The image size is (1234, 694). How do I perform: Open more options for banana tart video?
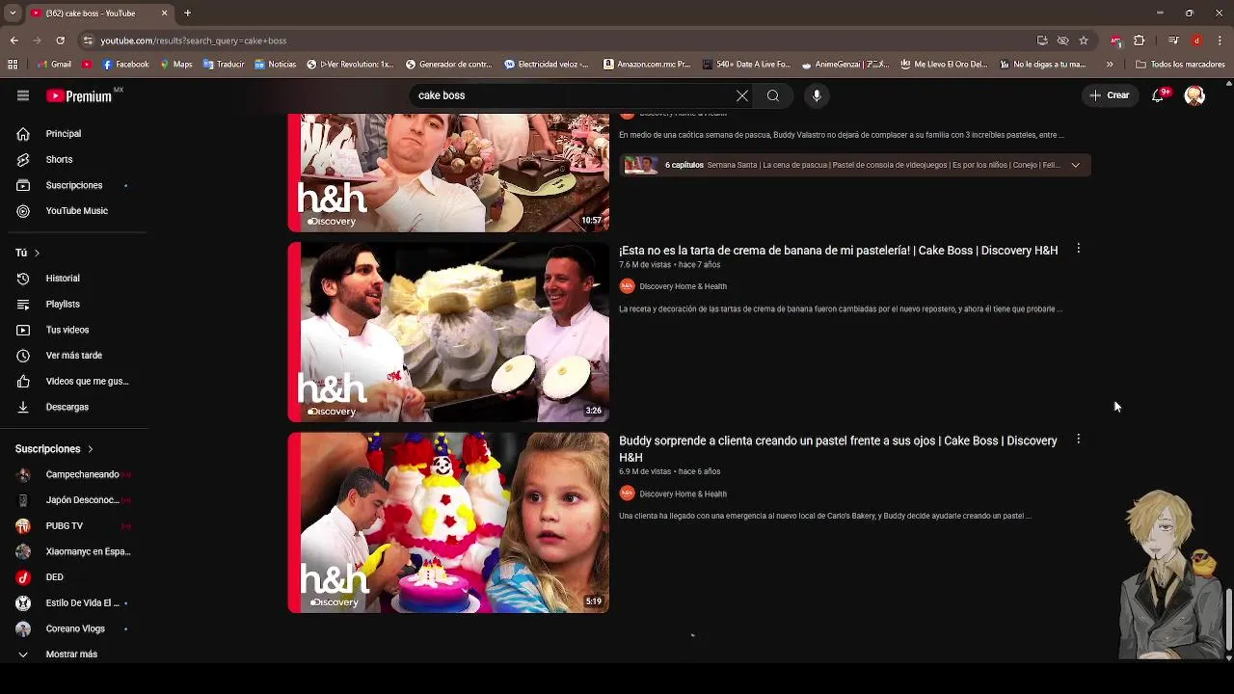pyautogui.click(x=1078, y=249)
